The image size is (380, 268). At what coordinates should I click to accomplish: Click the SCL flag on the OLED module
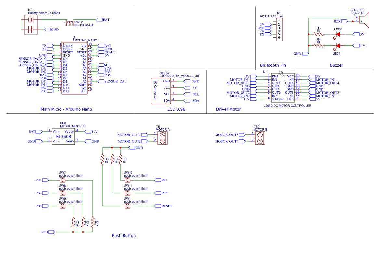[191, 95]
